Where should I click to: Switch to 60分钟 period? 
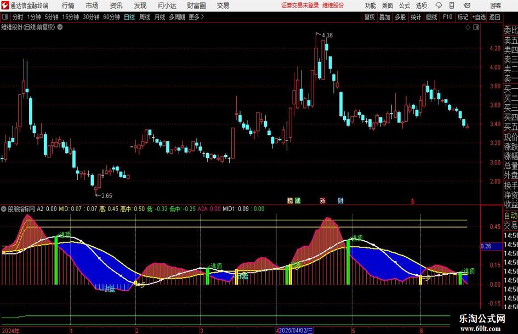(112, 17)
